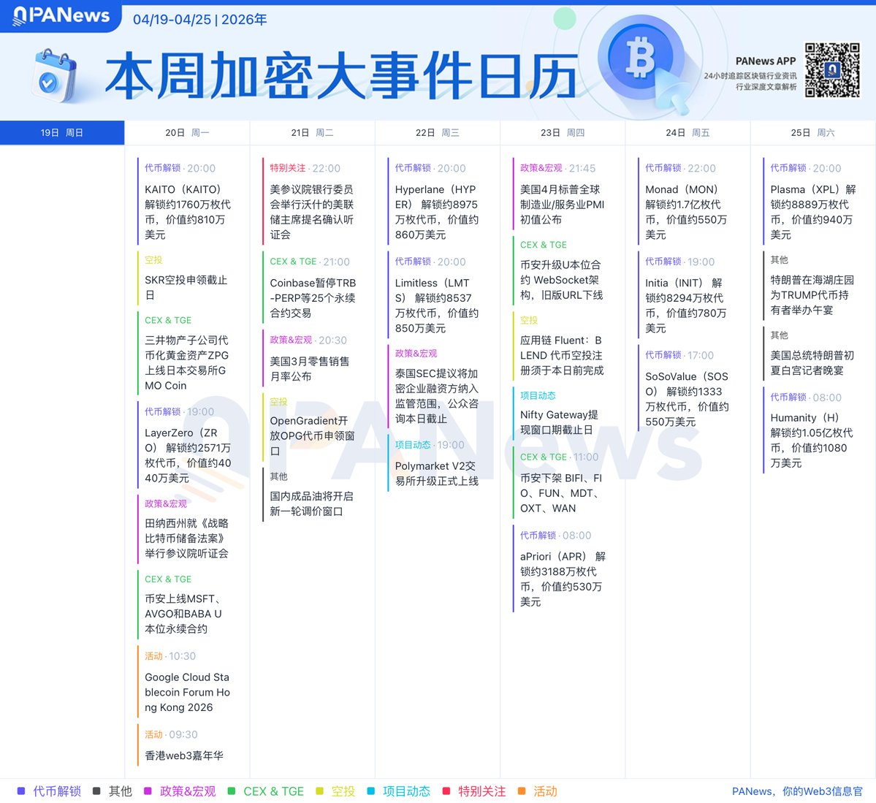The image size is (876, 803).
Task: Select the 22日 周三 day tab
Action: tap(437, 133)
